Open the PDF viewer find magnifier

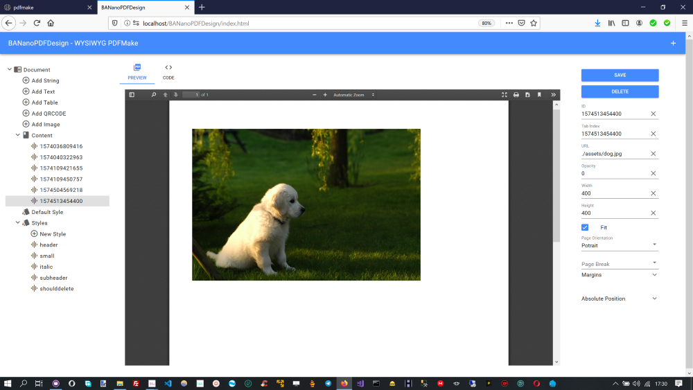point(154,94)
